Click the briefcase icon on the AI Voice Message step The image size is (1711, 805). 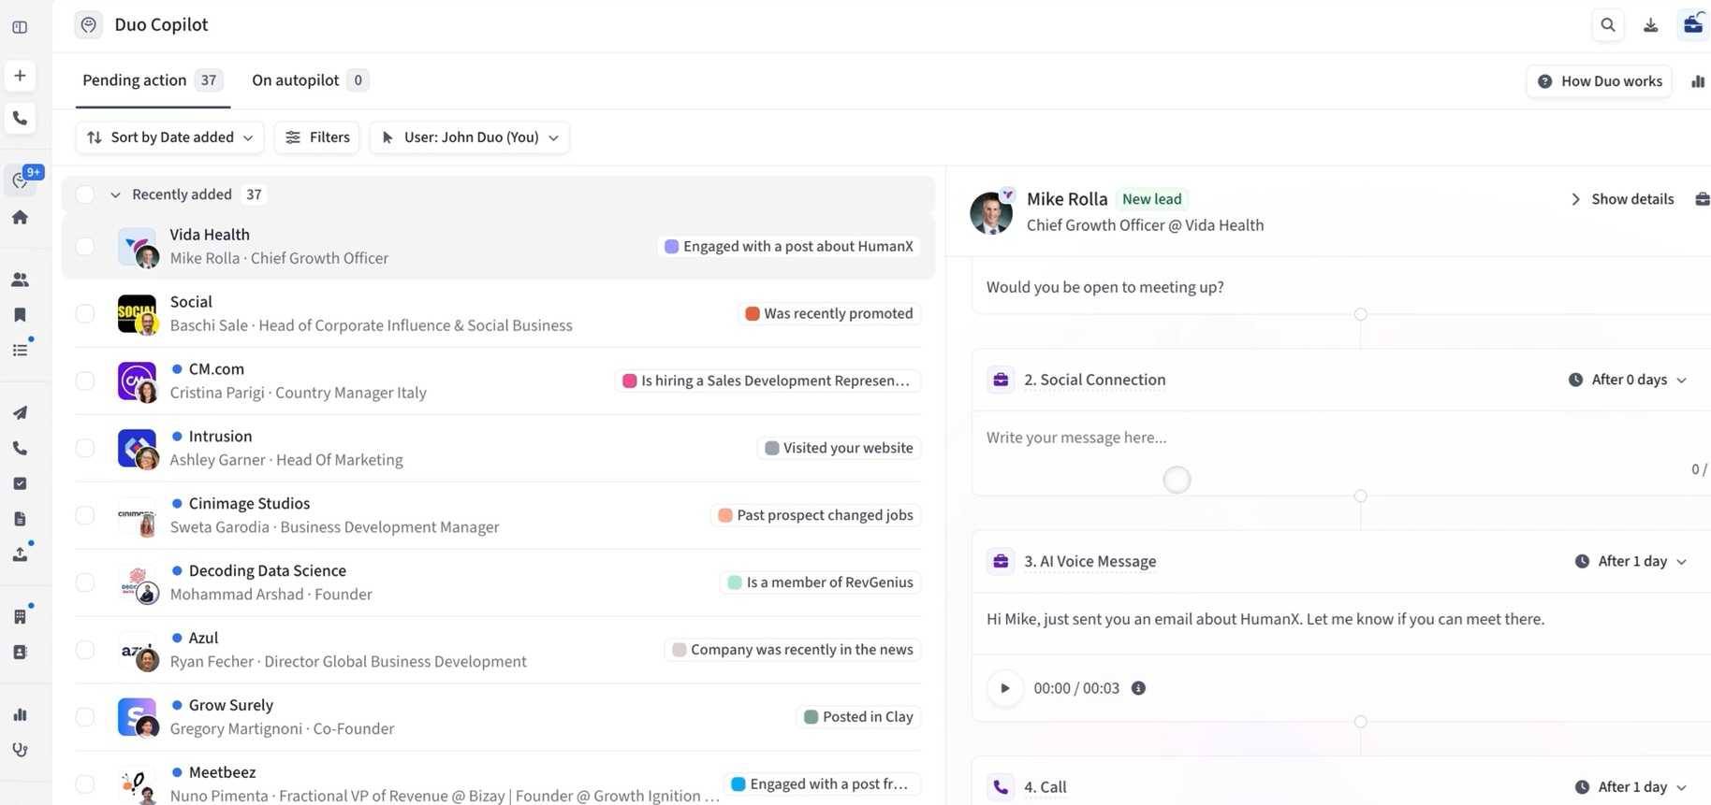[x=1001, y=561]
